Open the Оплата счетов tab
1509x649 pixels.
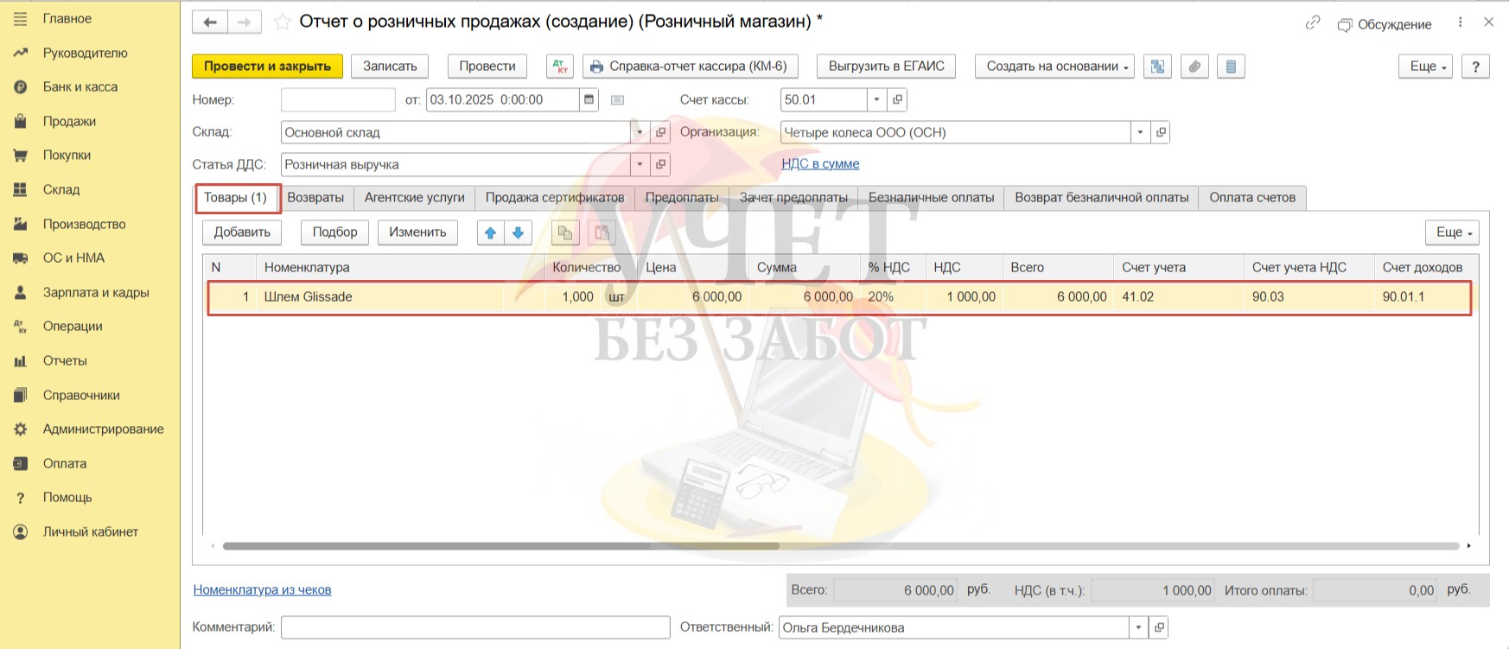pos(1252,198)
